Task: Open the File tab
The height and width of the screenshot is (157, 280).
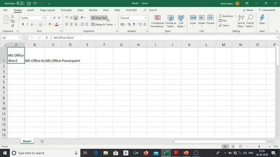Action: click(x=5, y=10)
